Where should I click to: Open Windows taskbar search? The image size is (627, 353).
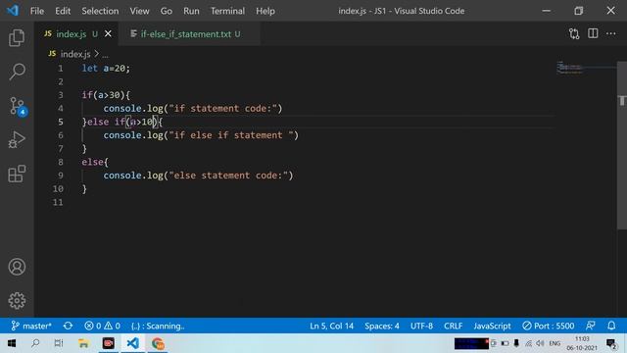click(x=35, y=343)
